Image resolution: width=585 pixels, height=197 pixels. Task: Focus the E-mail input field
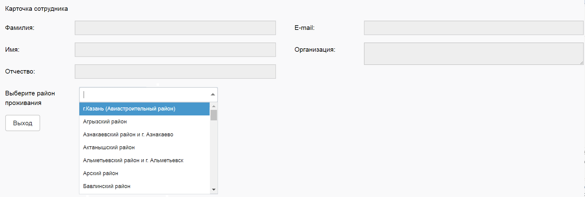coord(474,28)
